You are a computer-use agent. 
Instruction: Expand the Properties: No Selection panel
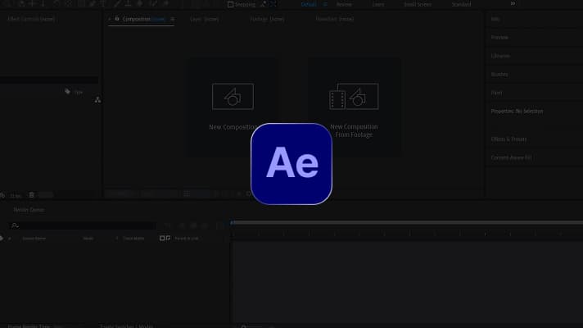point(517,111)
